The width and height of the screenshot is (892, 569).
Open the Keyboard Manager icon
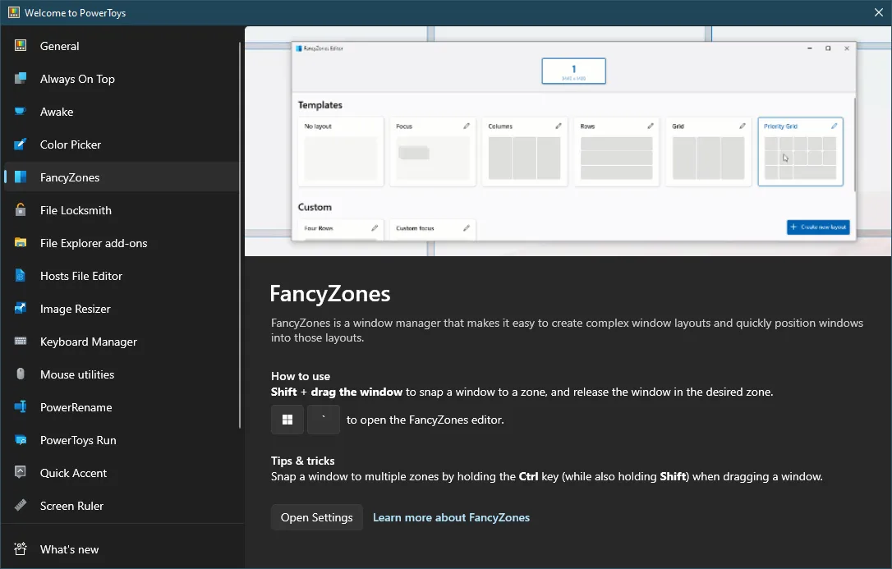pyautogui.click(x=21, y=342)
